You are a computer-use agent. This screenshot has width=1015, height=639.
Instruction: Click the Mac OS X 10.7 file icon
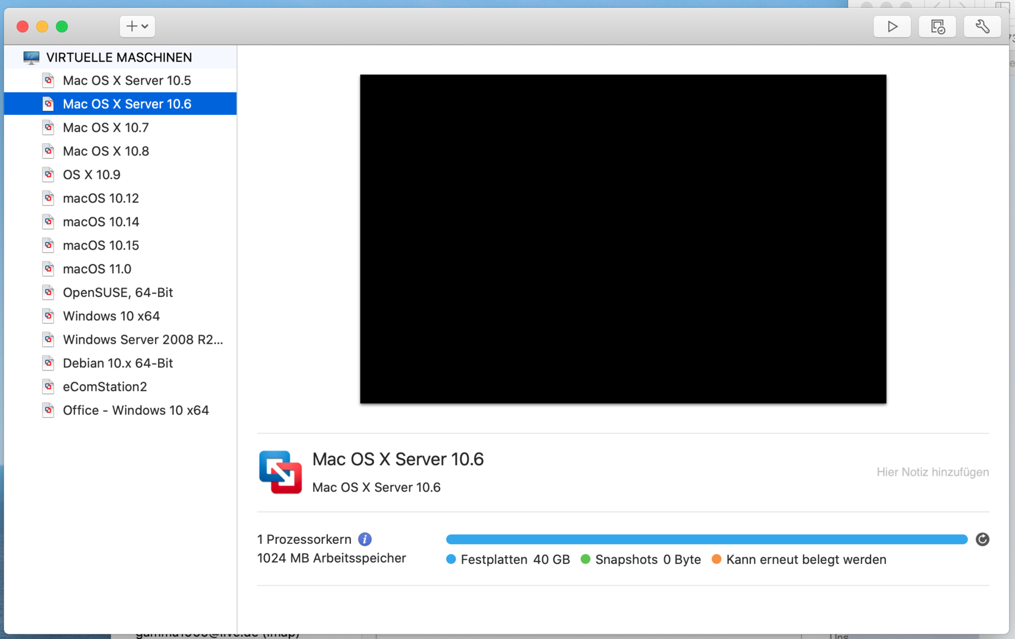click(49, 127)
